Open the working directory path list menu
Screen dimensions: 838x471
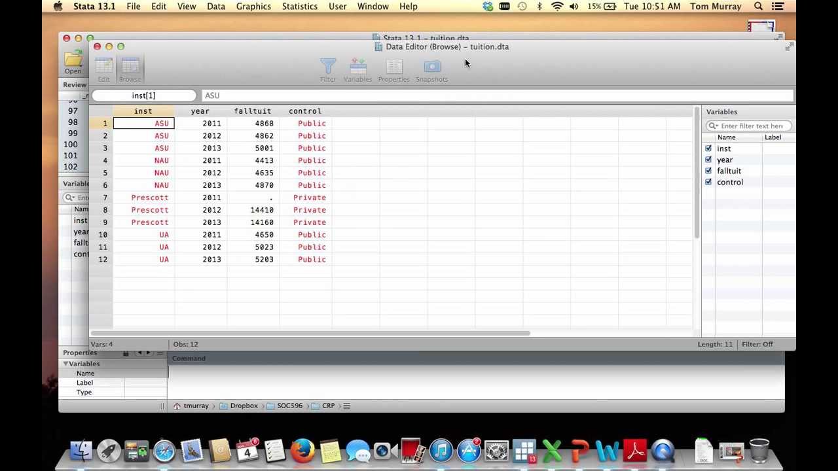pos(346,406)
